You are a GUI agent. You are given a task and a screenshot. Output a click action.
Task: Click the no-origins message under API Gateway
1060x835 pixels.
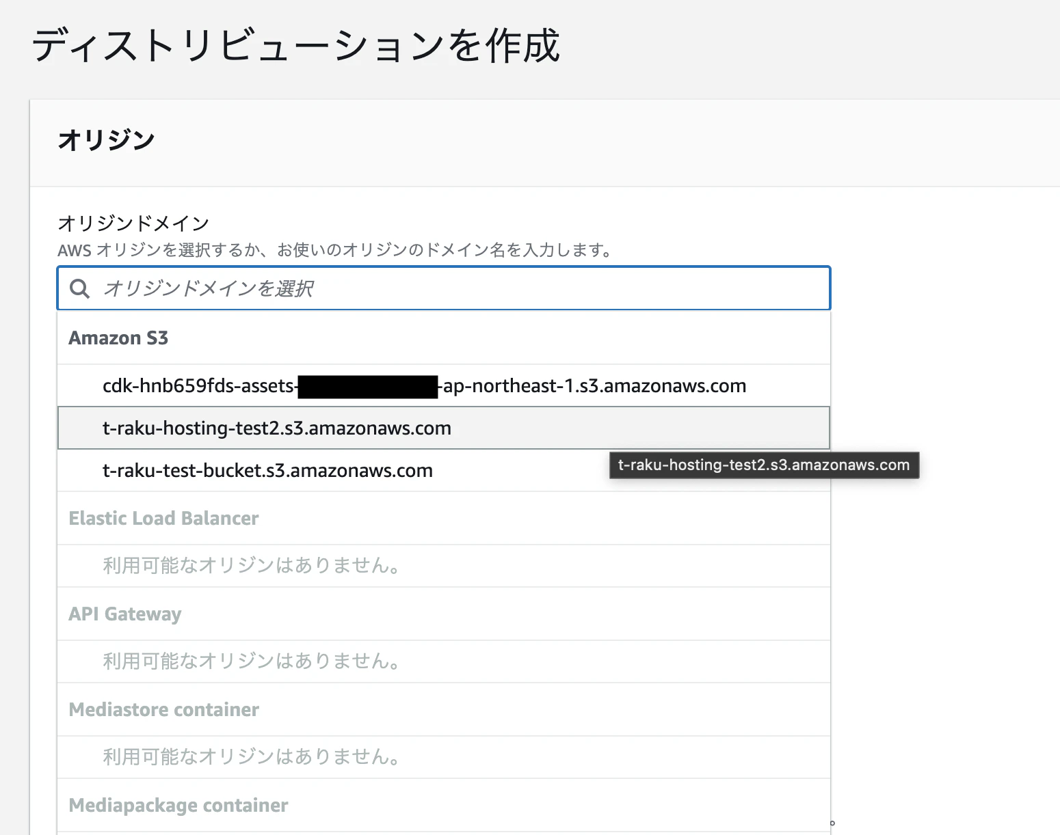point(252,661)
